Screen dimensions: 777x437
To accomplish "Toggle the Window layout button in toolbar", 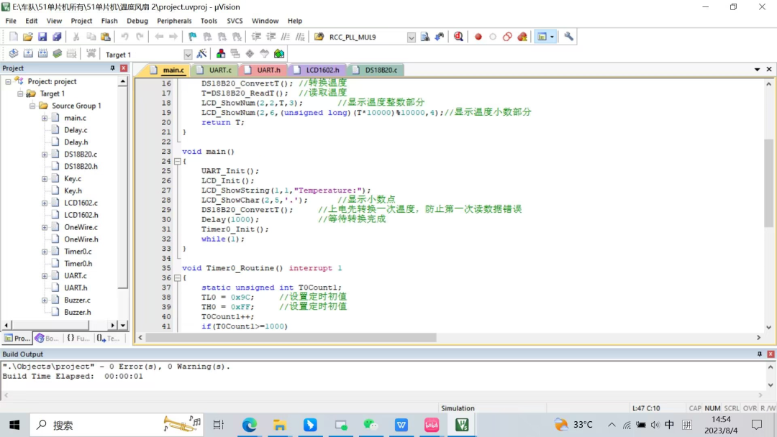I will tap(542, 37).
